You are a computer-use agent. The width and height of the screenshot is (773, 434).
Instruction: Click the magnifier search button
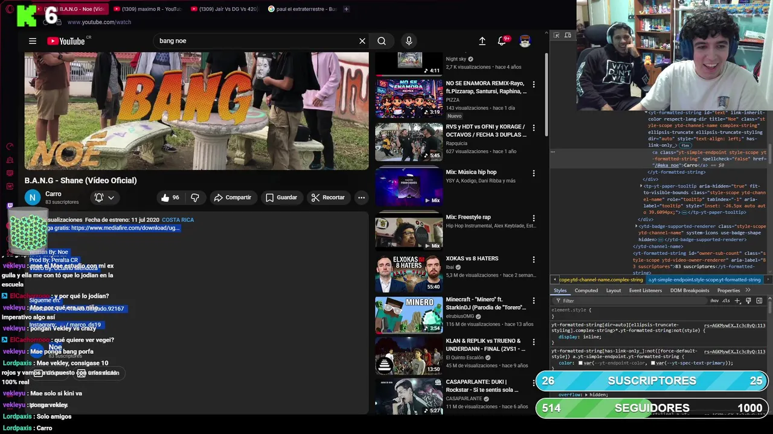point(382,41)
